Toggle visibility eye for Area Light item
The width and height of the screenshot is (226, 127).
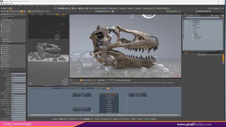coord(184,35)
